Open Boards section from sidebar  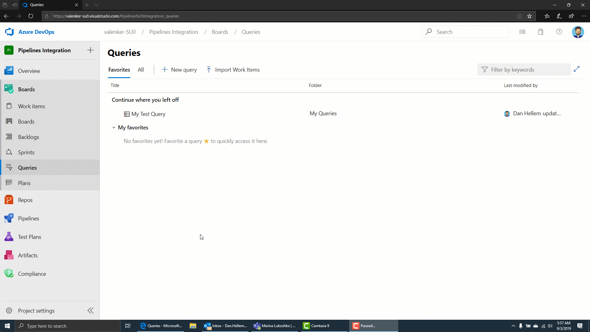26,89
